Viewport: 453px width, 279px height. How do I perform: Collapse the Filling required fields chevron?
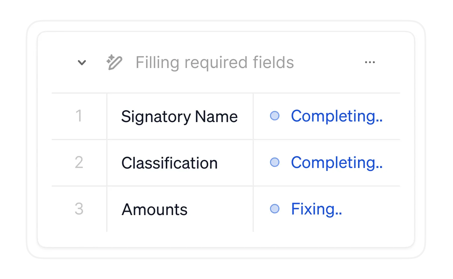tap(82, 62)
